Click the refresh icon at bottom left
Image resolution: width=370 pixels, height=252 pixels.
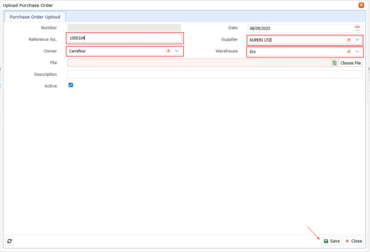[x=10, y=241]
